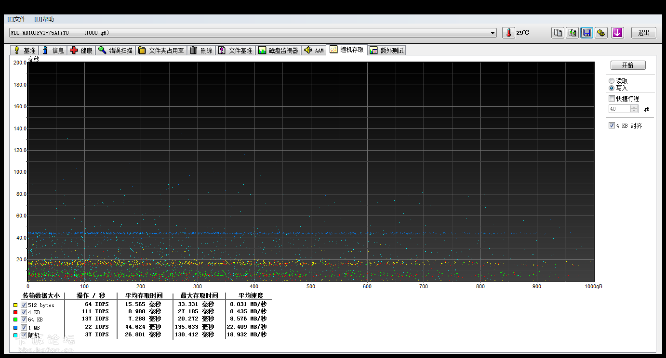Switch to the 文件基准 file benchmark tab

[235, 50]
